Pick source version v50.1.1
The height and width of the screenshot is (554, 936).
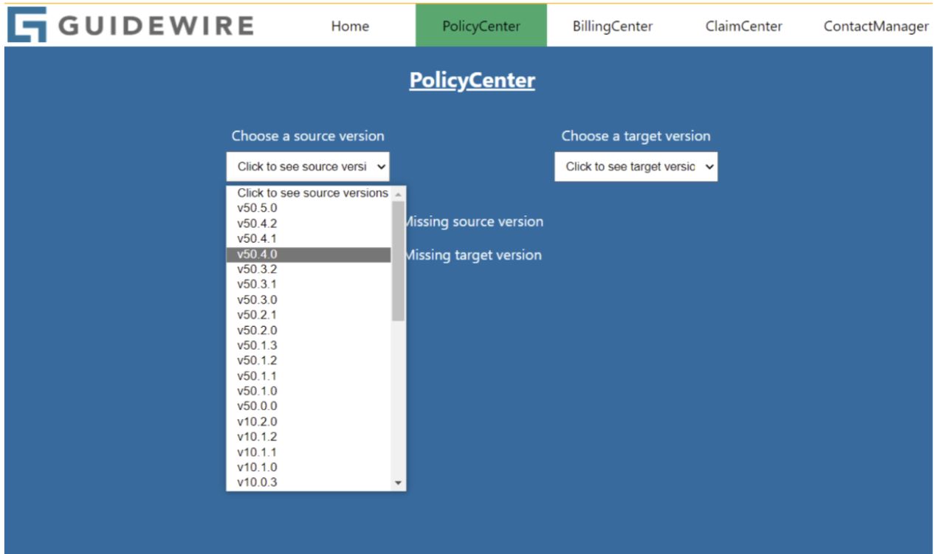click(309, 376)
